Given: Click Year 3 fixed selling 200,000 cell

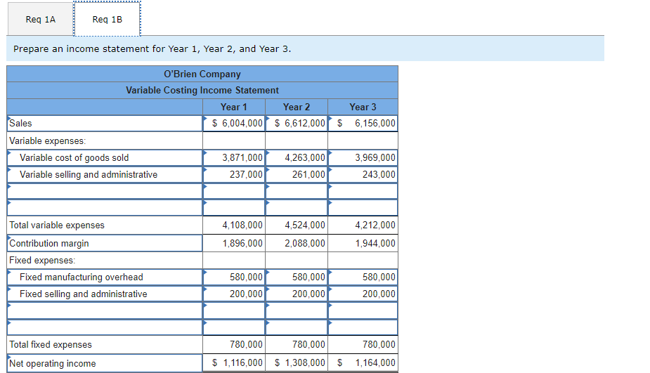Looking at the screenshot, I should [363, 294].
